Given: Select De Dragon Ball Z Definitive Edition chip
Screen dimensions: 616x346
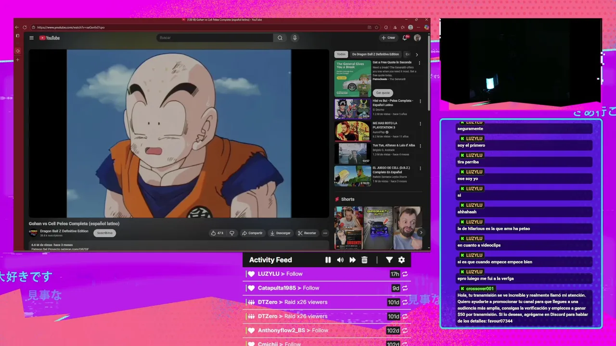Looking at the screenshot, I should point(375,54).
